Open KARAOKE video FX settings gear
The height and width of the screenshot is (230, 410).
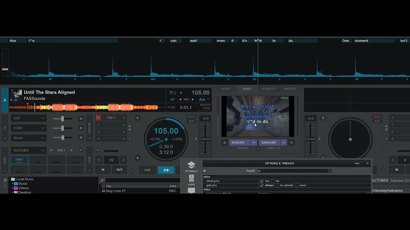291,142
